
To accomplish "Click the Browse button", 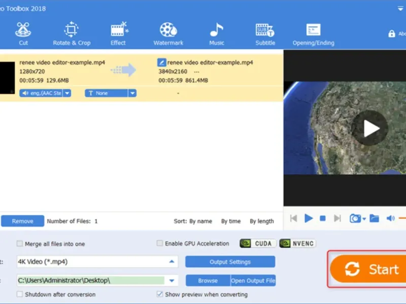I will pyautogui.click(x=208, y=281).
